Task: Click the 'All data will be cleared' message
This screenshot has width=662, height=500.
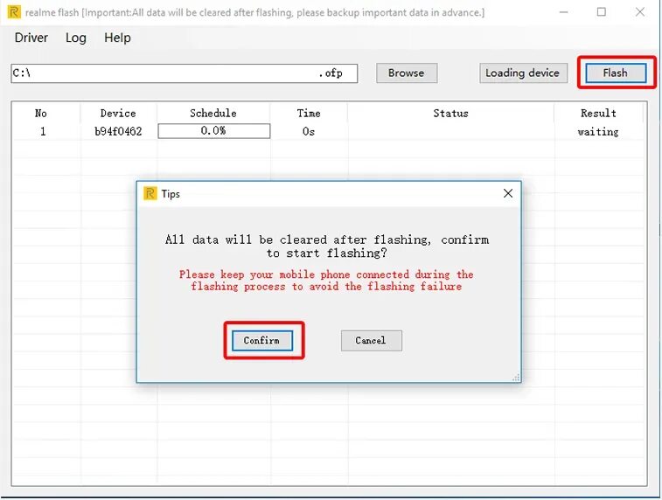Action: click(x=327, y=246)
